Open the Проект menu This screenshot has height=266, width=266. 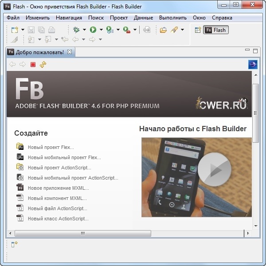pyautogui.click(x=119, y=18)
